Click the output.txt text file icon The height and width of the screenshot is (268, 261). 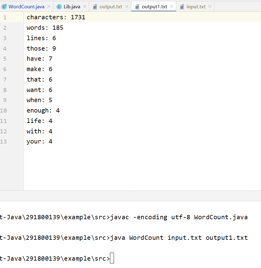pyautogui.click(x=95, y=6)
